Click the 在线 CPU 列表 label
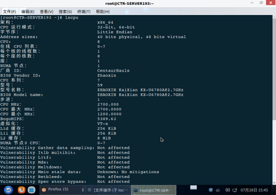 [19, 47]
